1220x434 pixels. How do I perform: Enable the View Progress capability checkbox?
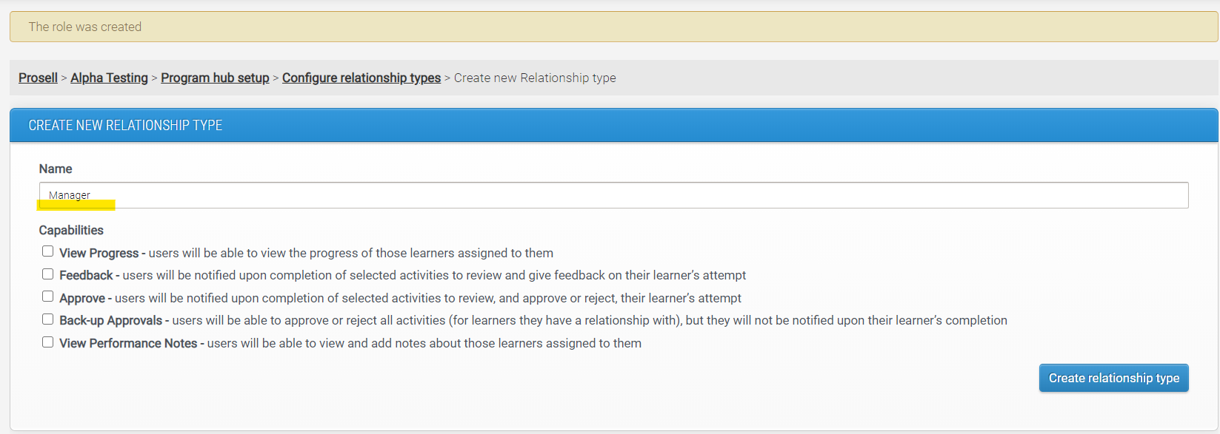click(x=47, y=251)
